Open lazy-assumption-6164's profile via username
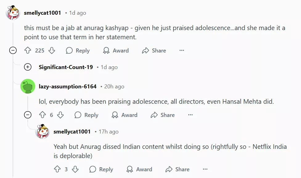301x178 pixels. [x=67, y=87]
